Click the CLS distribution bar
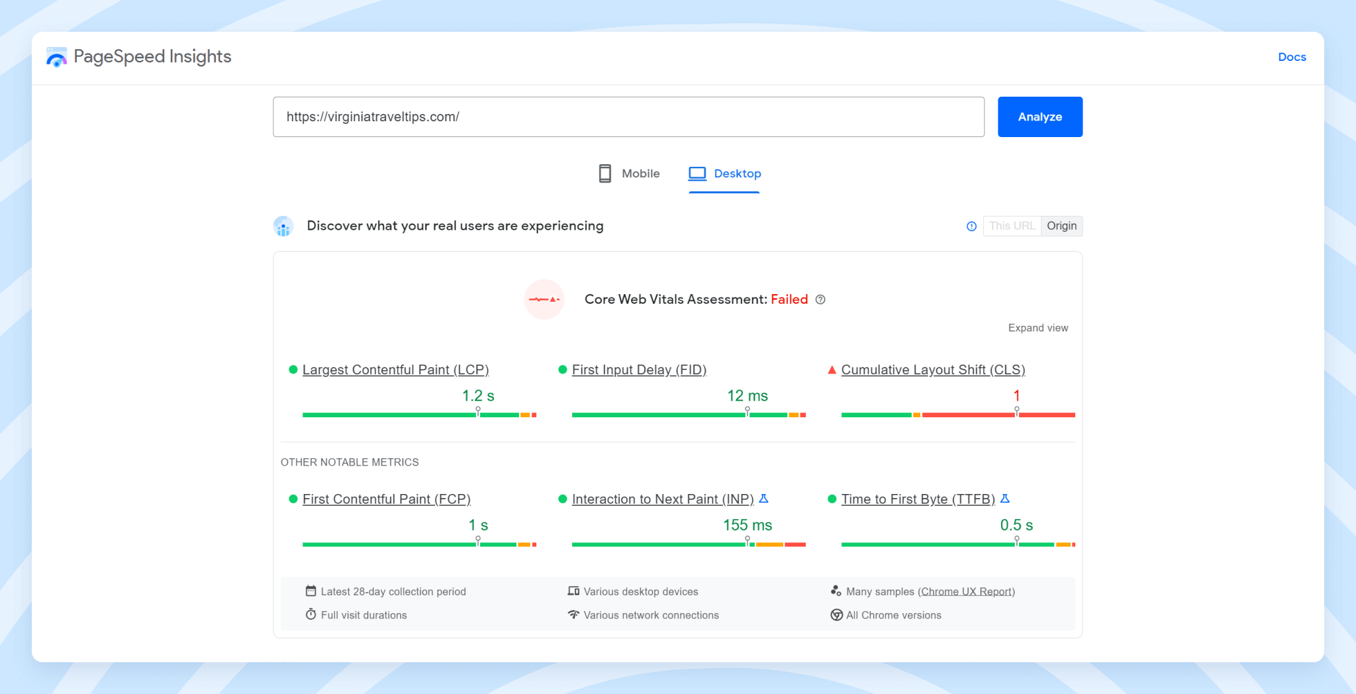1356x694 pixels. click(x=958, y=415)
